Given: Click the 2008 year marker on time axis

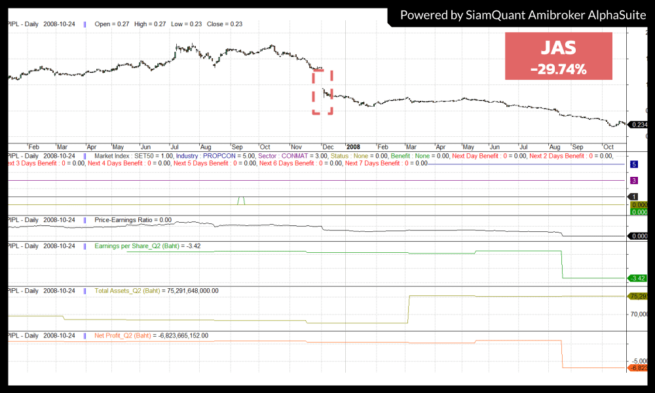Looking at the screenshot, I should pos(353,147).
